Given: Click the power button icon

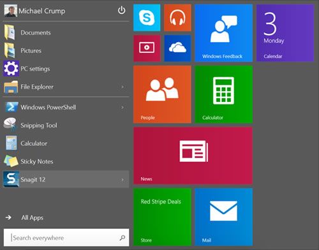Looking at the screenshot, I should (x=121, y=10).
